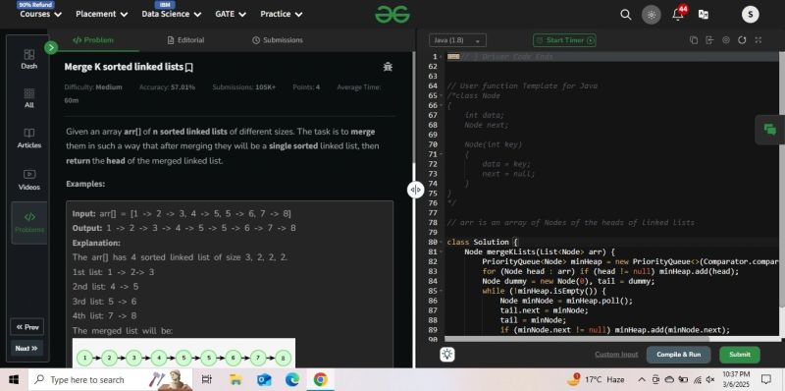Open Problems in the left sidebar

coord(29,223)
